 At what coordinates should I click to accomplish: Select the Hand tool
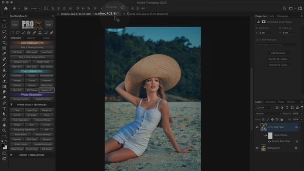coord(4,125)
